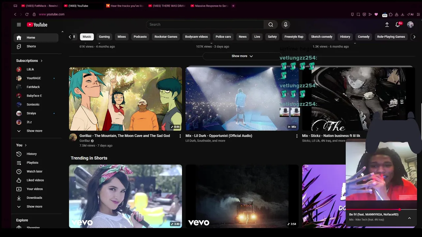Switch to the Hear the tracks browser tab
This screenshot has width=422, height=237.
(x=125, y=6)
